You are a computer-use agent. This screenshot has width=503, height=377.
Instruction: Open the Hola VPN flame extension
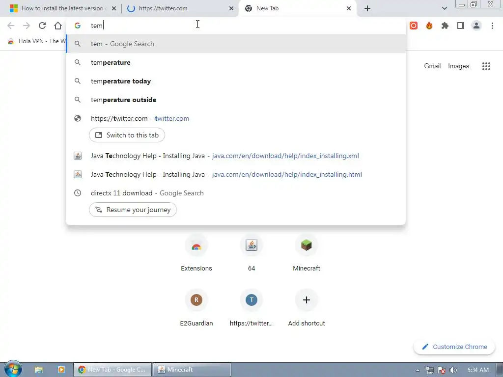[429, 26]
